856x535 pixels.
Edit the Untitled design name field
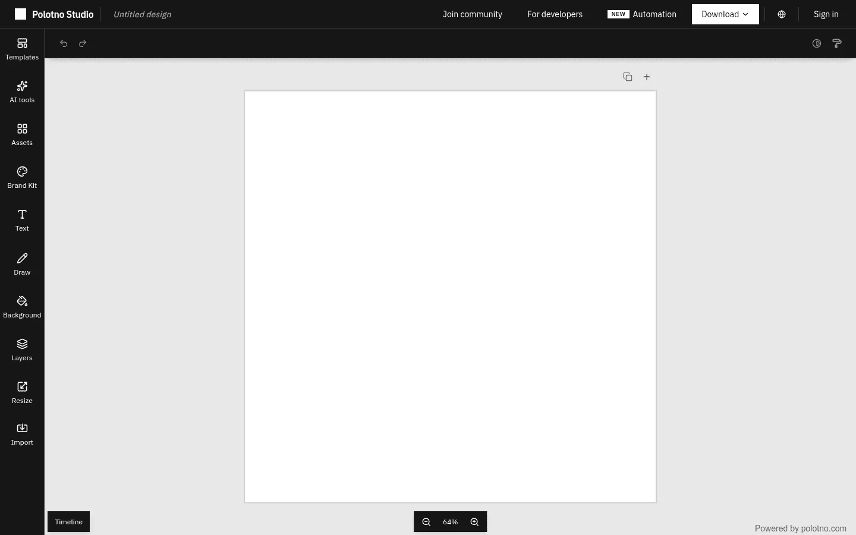point(142,14)
